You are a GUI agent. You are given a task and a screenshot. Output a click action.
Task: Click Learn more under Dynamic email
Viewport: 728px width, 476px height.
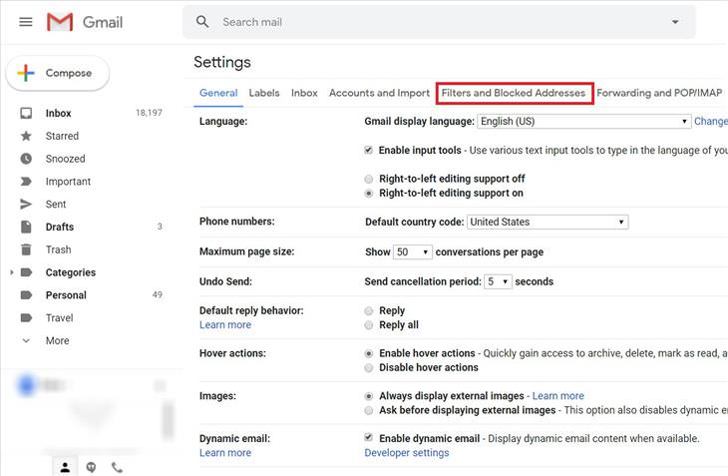coord(225,452)
